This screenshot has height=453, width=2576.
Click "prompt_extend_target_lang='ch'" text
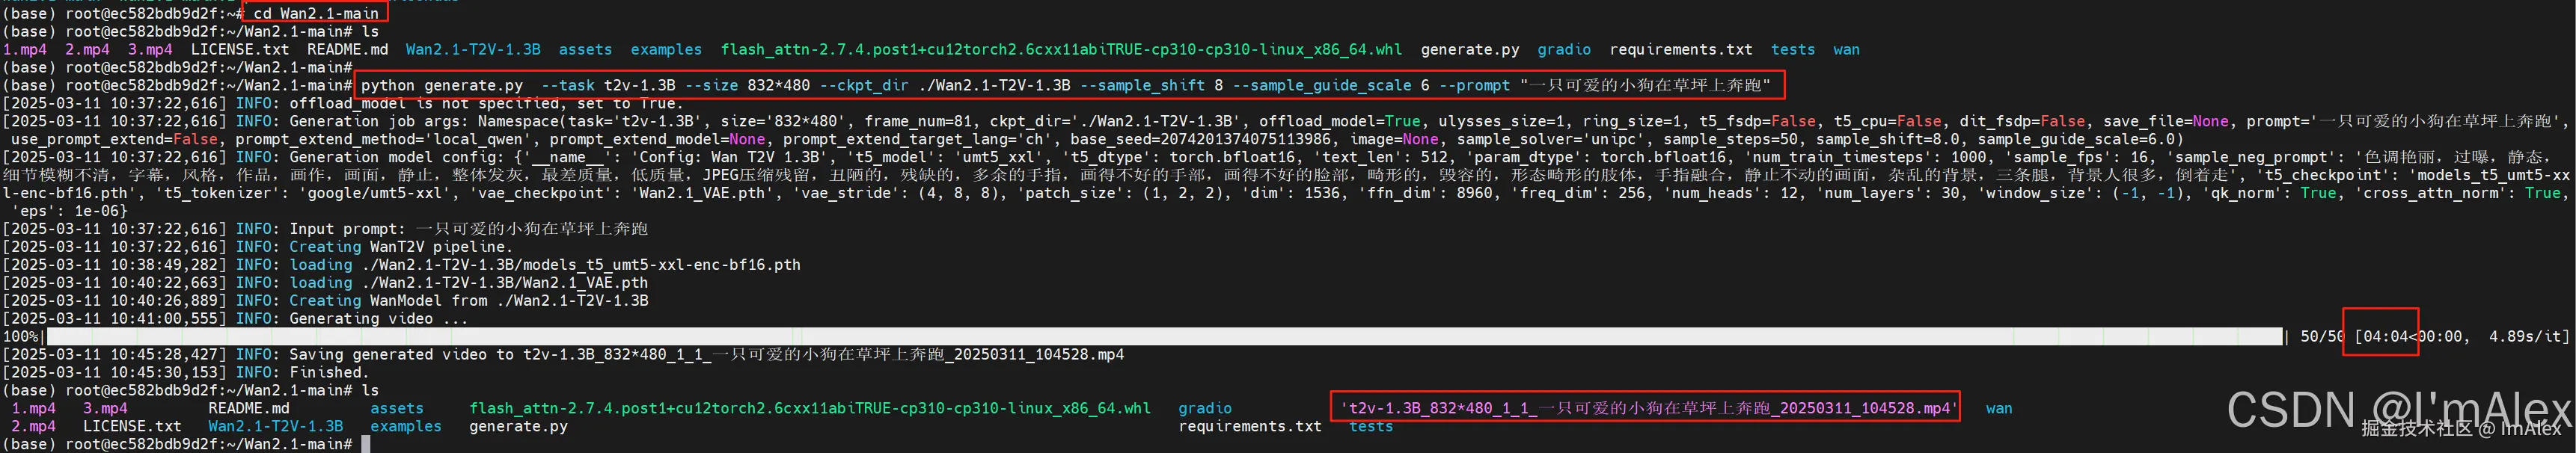click(917, 139)
